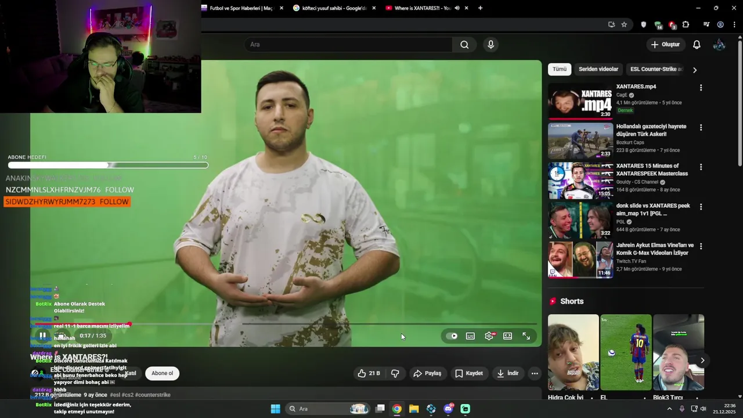The image size is (743, 418).
Task: Open options for Hollandalı gazeteciyi video
Action: pos(701,127)
